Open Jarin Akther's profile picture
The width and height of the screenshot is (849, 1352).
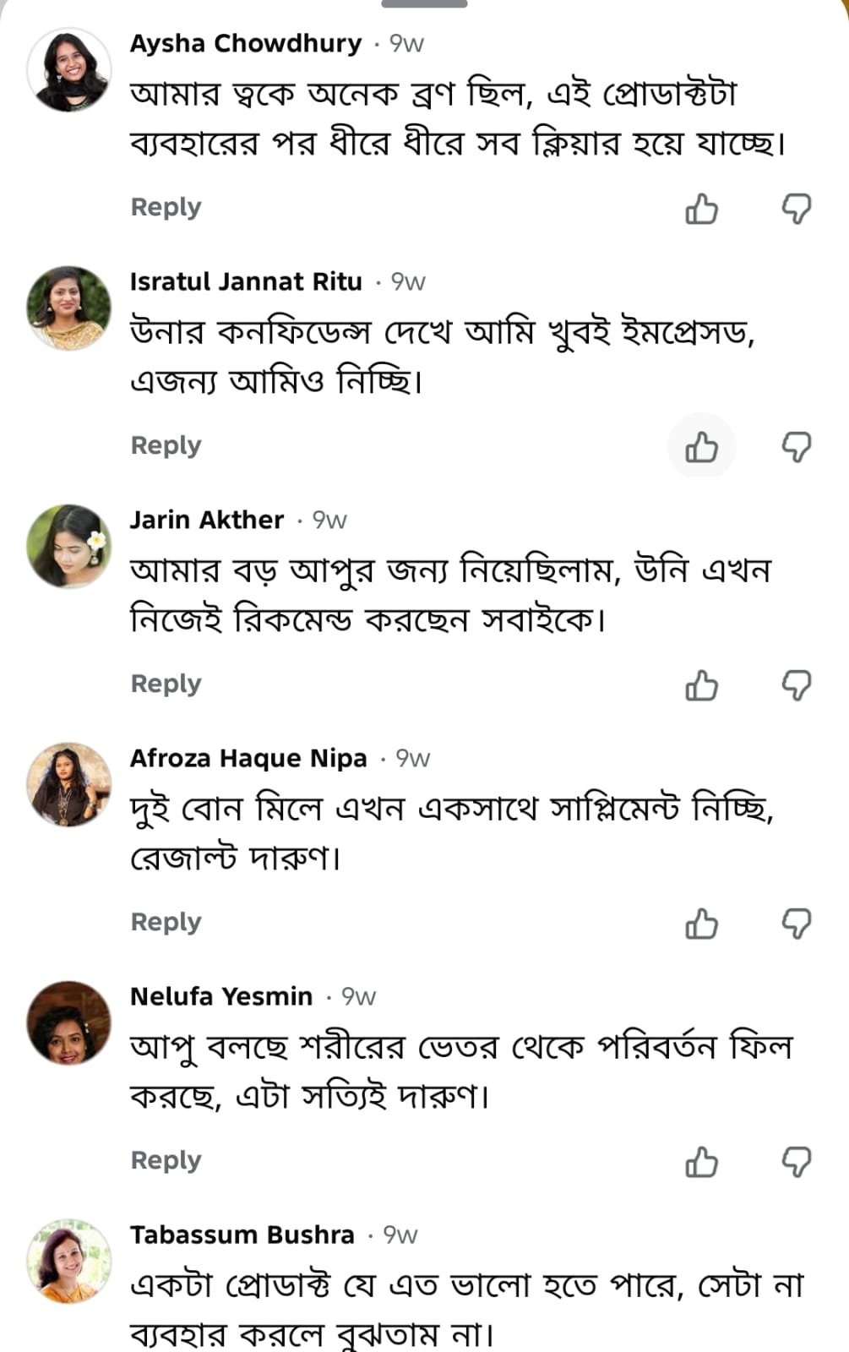(x=68, y=547)
